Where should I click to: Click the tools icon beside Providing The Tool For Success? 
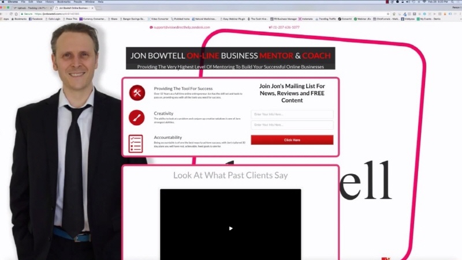[137, 93]
